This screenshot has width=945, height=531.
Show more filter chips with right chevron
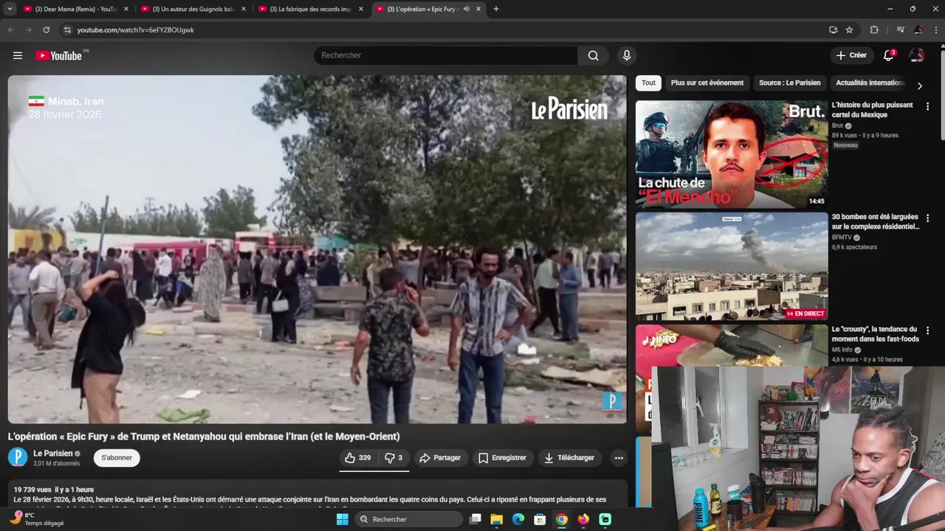[x=919, y=86]
